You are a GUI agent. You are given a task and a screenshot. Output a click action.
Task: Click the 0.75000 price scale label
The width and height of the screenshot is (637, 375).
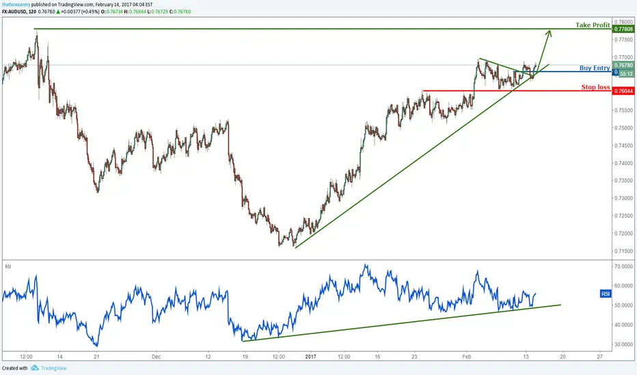pos(623,127)
